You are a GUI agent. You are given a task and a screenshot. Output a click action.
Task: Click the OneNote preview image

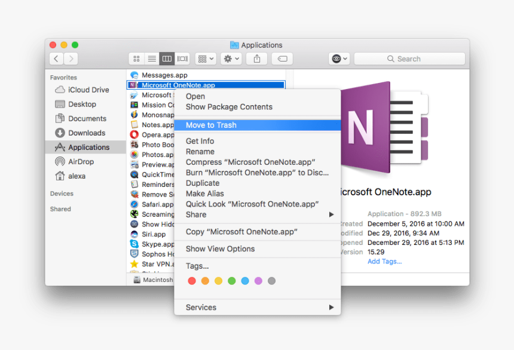tap(385, 127)
